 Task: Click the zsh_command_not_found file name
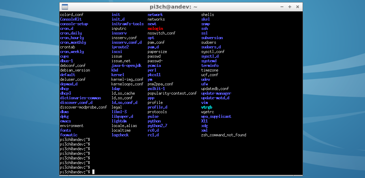(224, 135)
